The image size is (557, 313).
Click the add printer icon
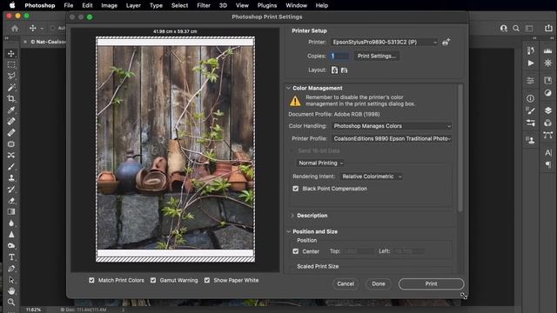coord(446,42)
